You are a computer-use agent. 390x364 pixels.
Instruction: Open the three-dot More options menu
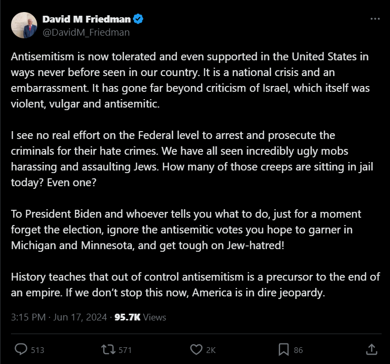pyautogui.click(x=375, y=19)
